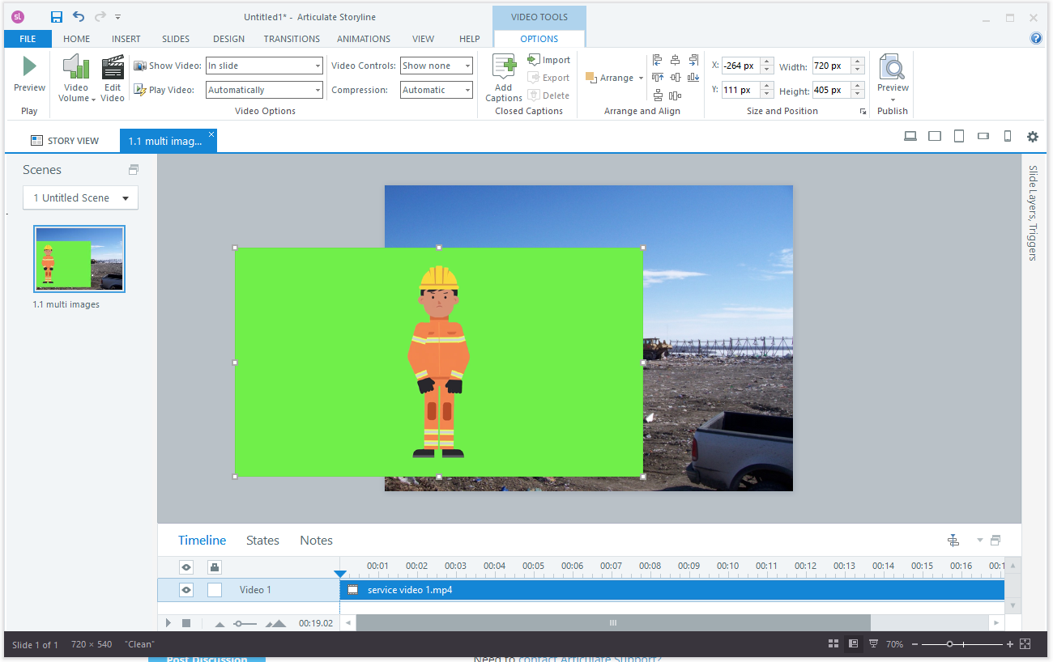Open the Help question mark icon
1053x662 pixels.
[1036, 38]
